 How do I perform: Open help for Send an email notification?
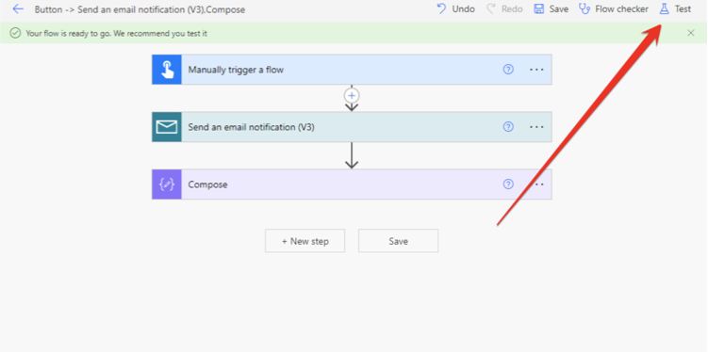click(x=508, y=127)
